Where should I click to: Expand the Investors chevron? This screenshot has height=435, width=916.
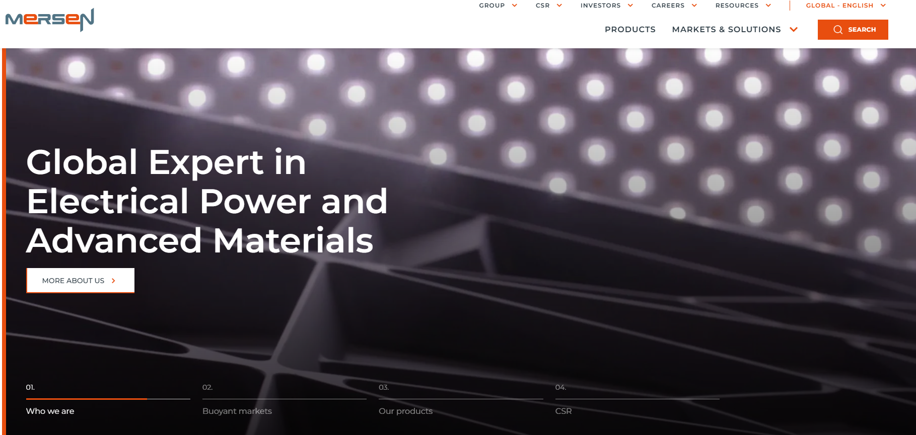coord(630,6)
